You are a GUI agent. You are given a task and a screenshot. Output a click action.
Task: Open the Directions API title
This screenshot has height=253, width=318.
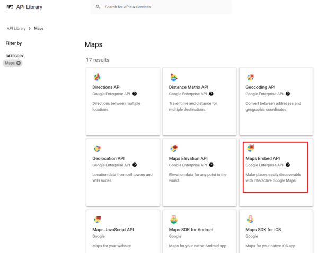(x=107, y=87)
